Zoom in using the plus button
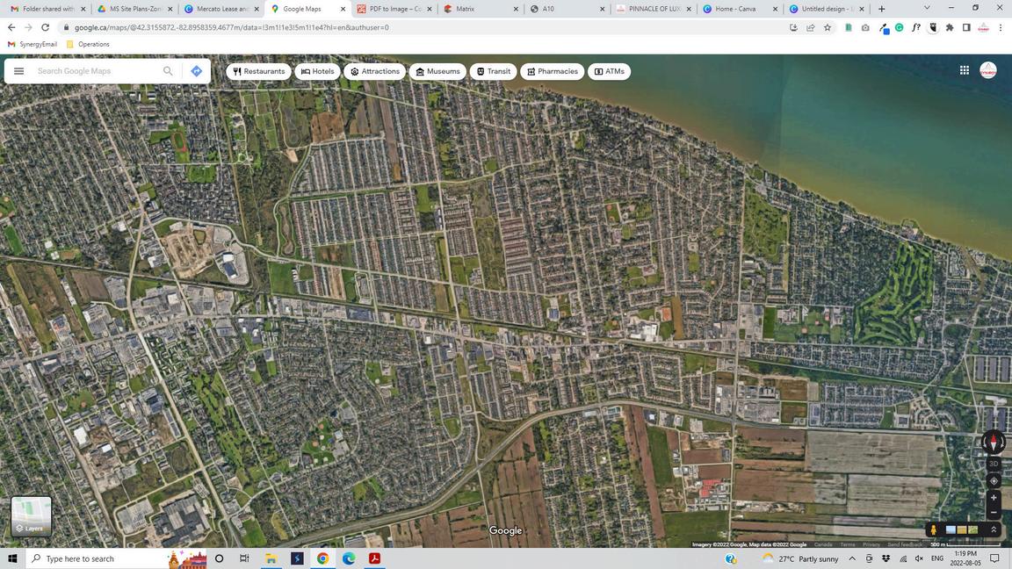 (994, 498)
